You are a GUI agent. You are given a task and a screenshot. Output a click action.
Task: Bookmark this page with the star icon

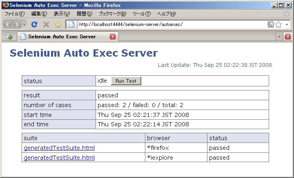coord(278,24)
